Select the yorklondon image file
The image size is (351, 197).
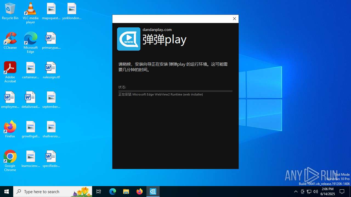[72, 11]
